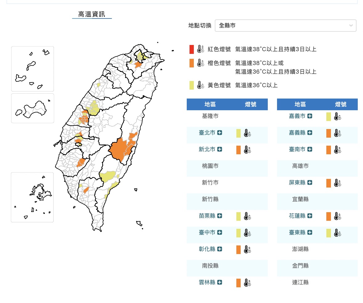
Task: Open the 臺南市 link
Action: tap(297, 149)
